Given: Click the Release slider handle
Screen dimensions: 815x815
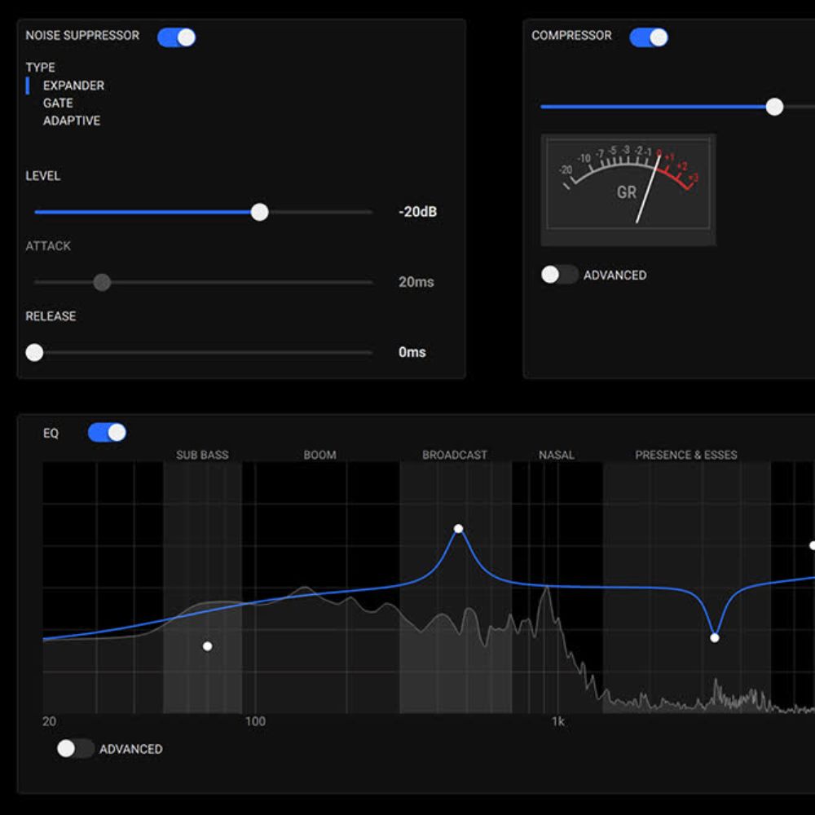Looking at the screenshot, I should (34, 352).
